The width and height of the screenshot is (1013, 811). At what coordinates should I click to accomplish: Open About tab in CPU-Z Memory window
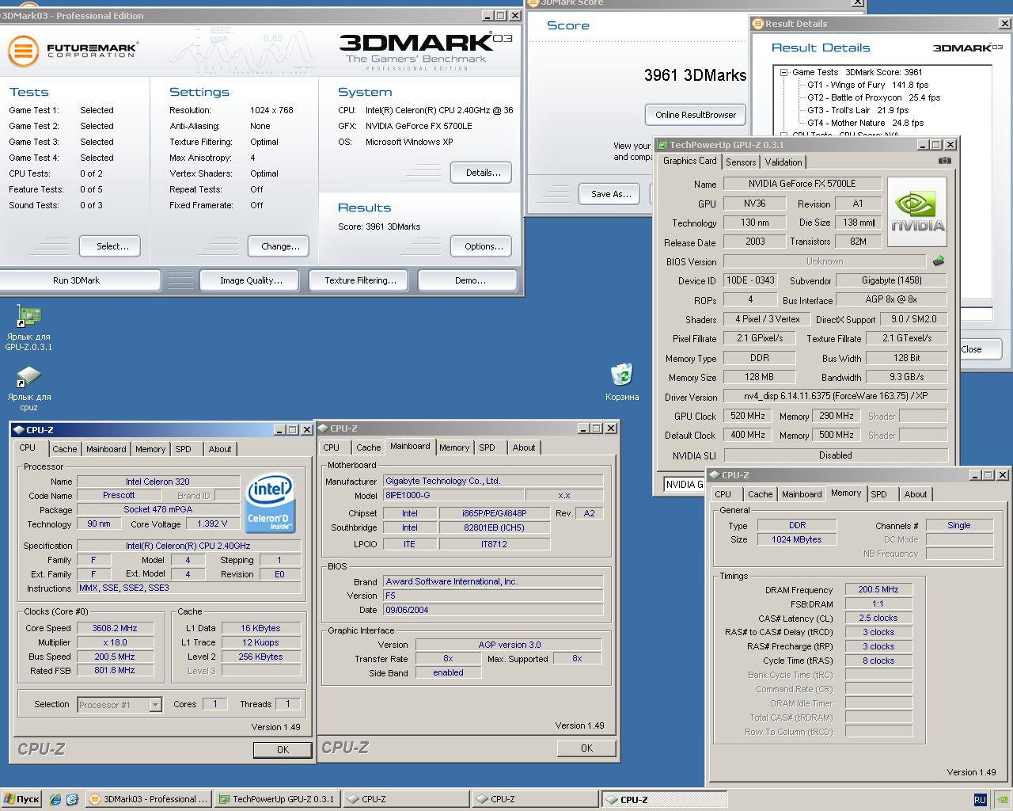click(916, 494)
